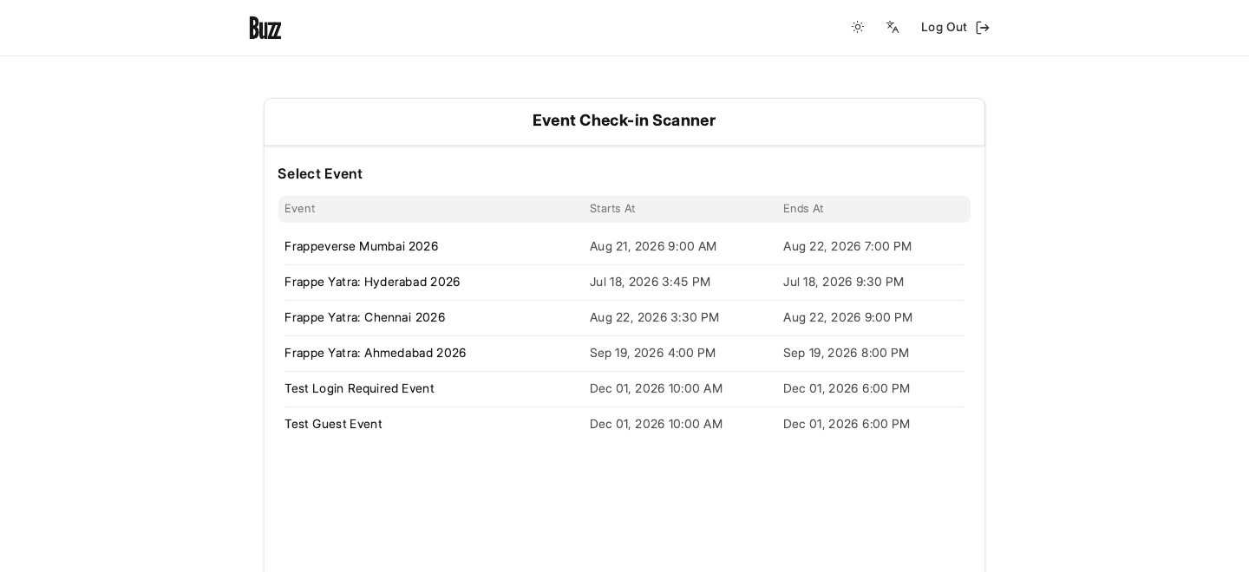This screenshot has height=572, width=1249.
Task: Click the logout arrow icon
Action: 983,28
